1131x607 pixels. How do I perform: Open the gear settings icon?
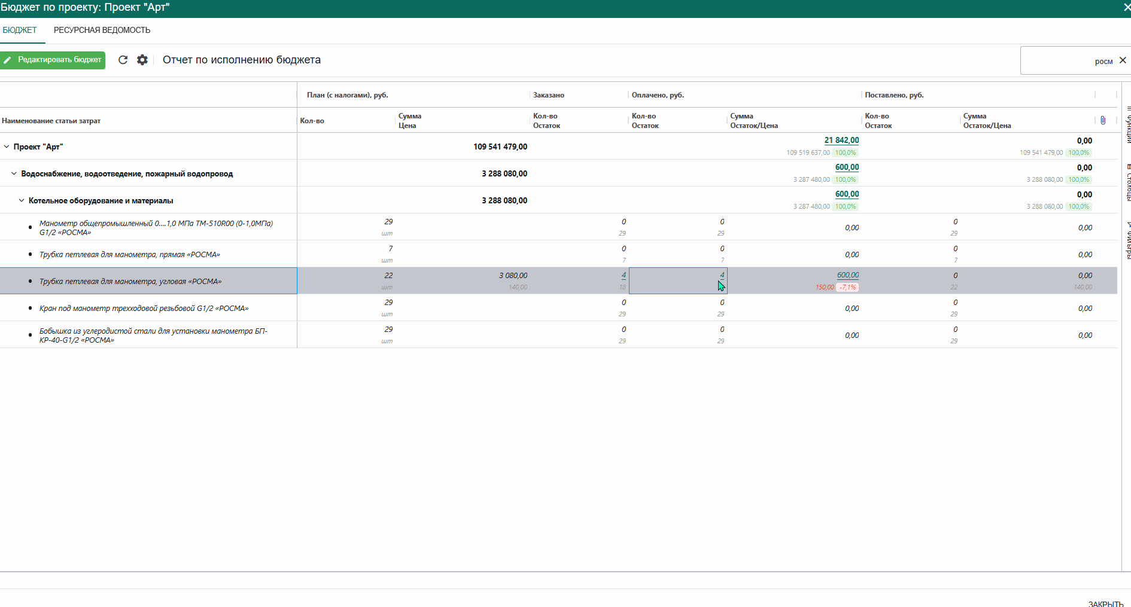coord(142,60)
